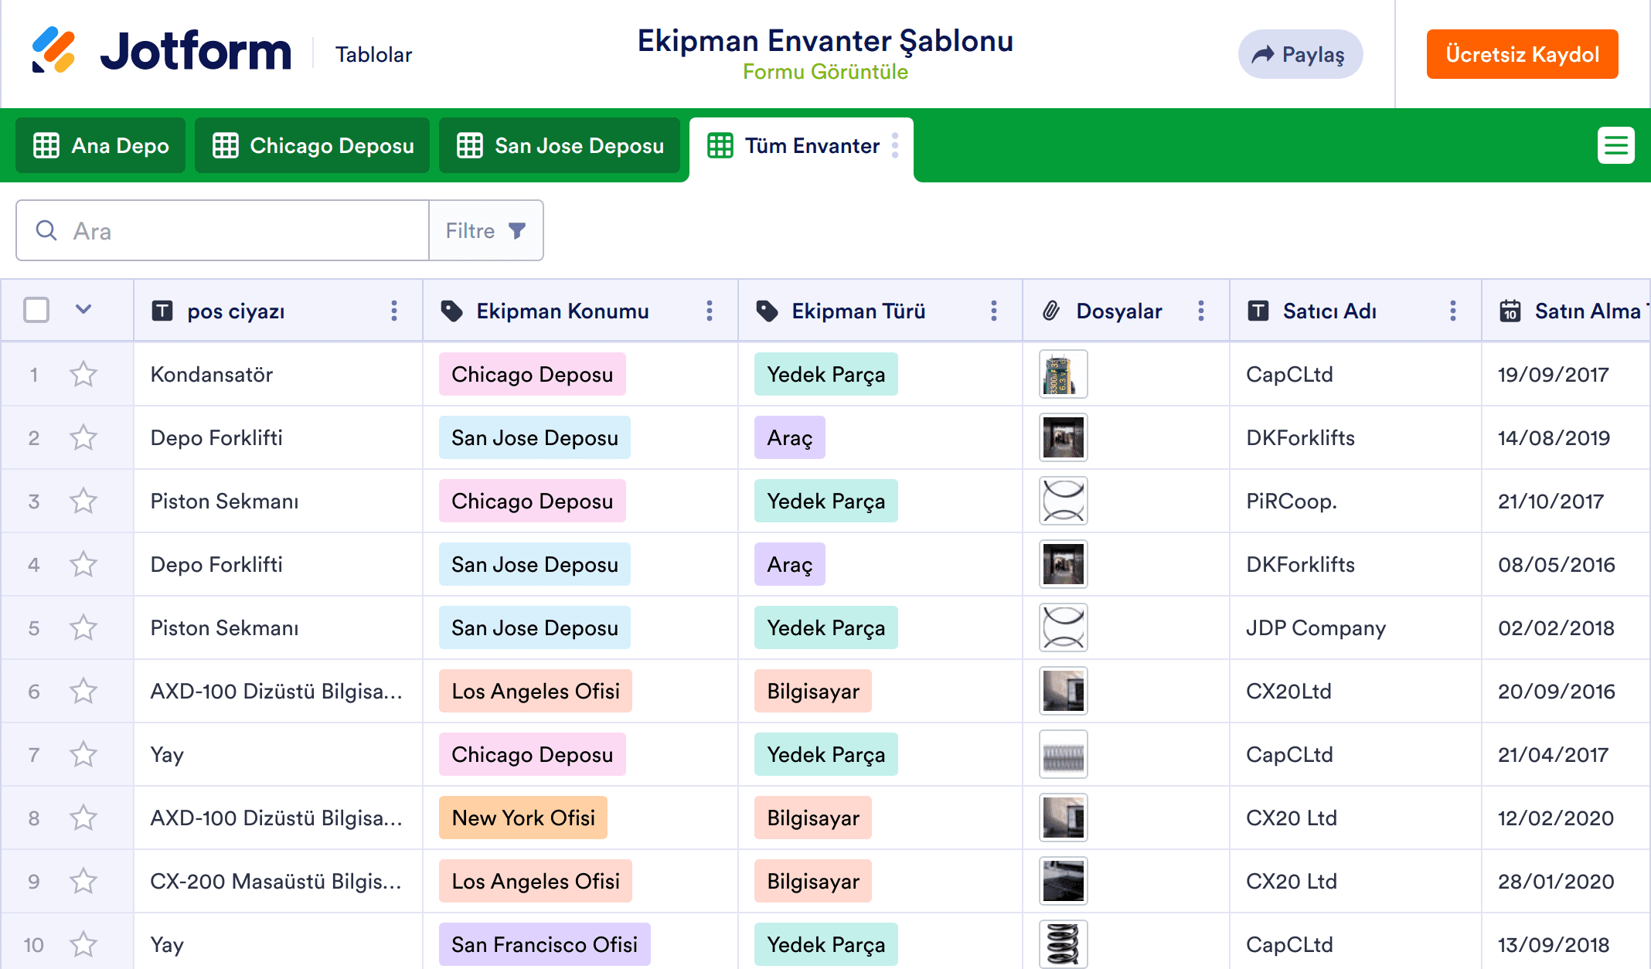Open Tüm Envanter tab options dots
The height and width of the screenshot is (969, 1651).
(x=895, y=145)
